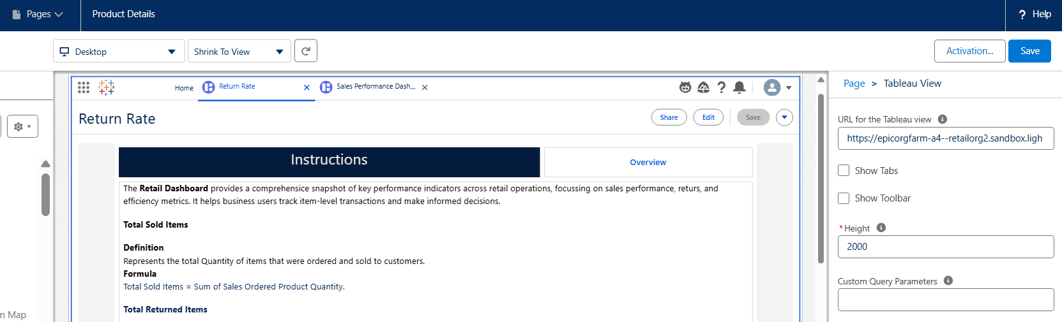
Task: Click the Custom Query Parameters field
Action: click(x=945, y=300)
